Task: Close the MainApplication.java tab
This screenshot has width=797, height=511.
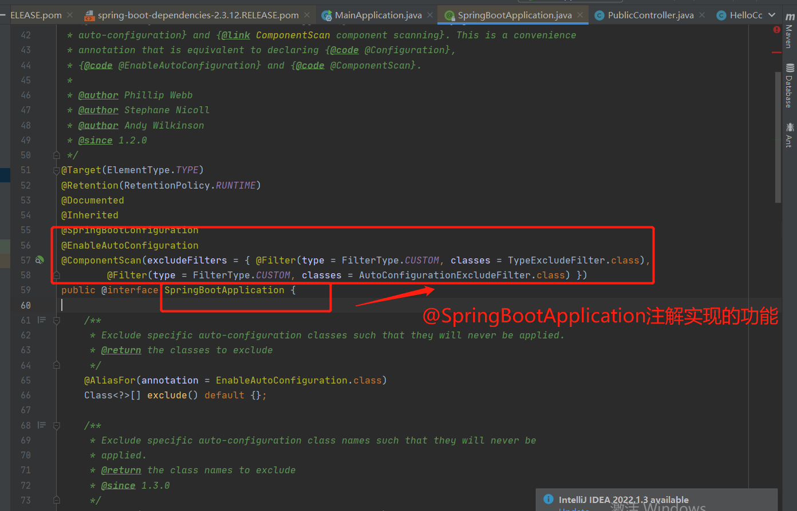Action: (430, 15)
